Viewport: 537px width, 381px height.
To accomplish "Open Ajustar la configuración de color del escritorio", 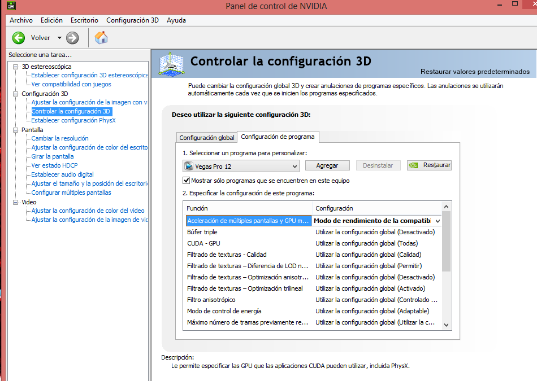I will (89, 147).
